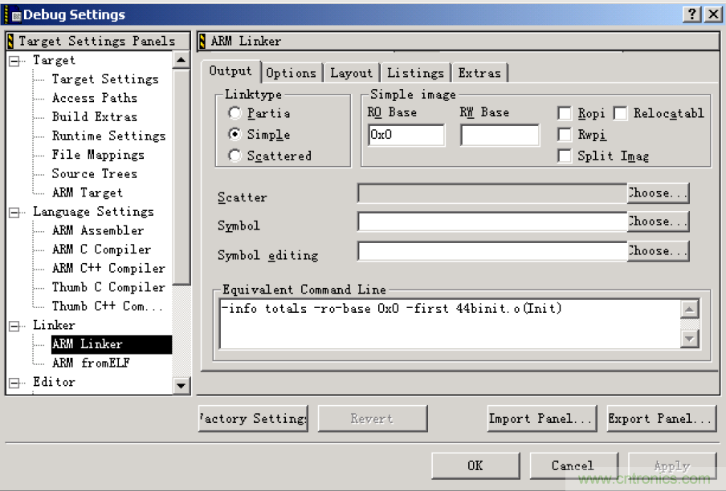This screenshot has width=726, height=491.
Task: Click the Factory Settings button
Action: coord(253,418)
